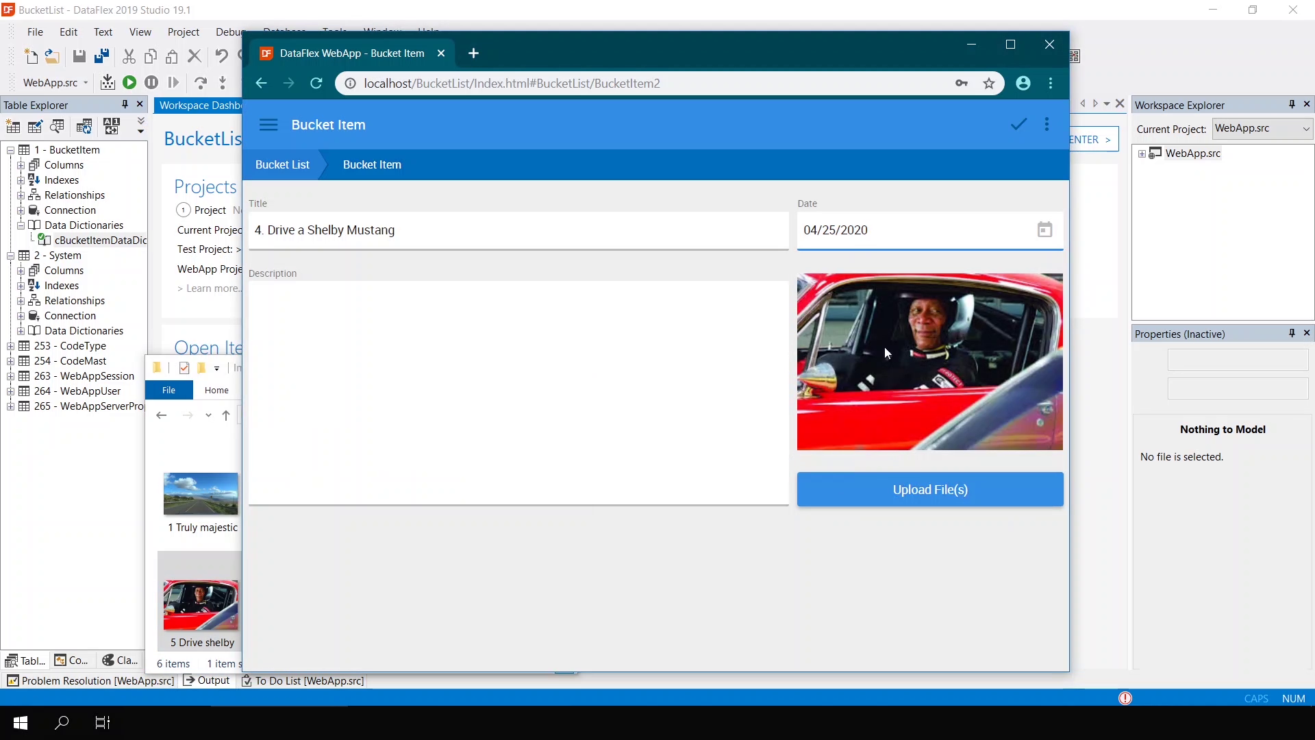Click the View Table data icon
The image size is (1315, 740).
[x=57, y=126]
